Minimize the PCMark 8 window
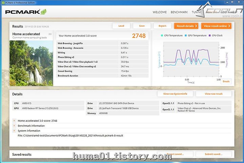Image resolution: width=244 pixels, height=163 pixels. [227, 2]
